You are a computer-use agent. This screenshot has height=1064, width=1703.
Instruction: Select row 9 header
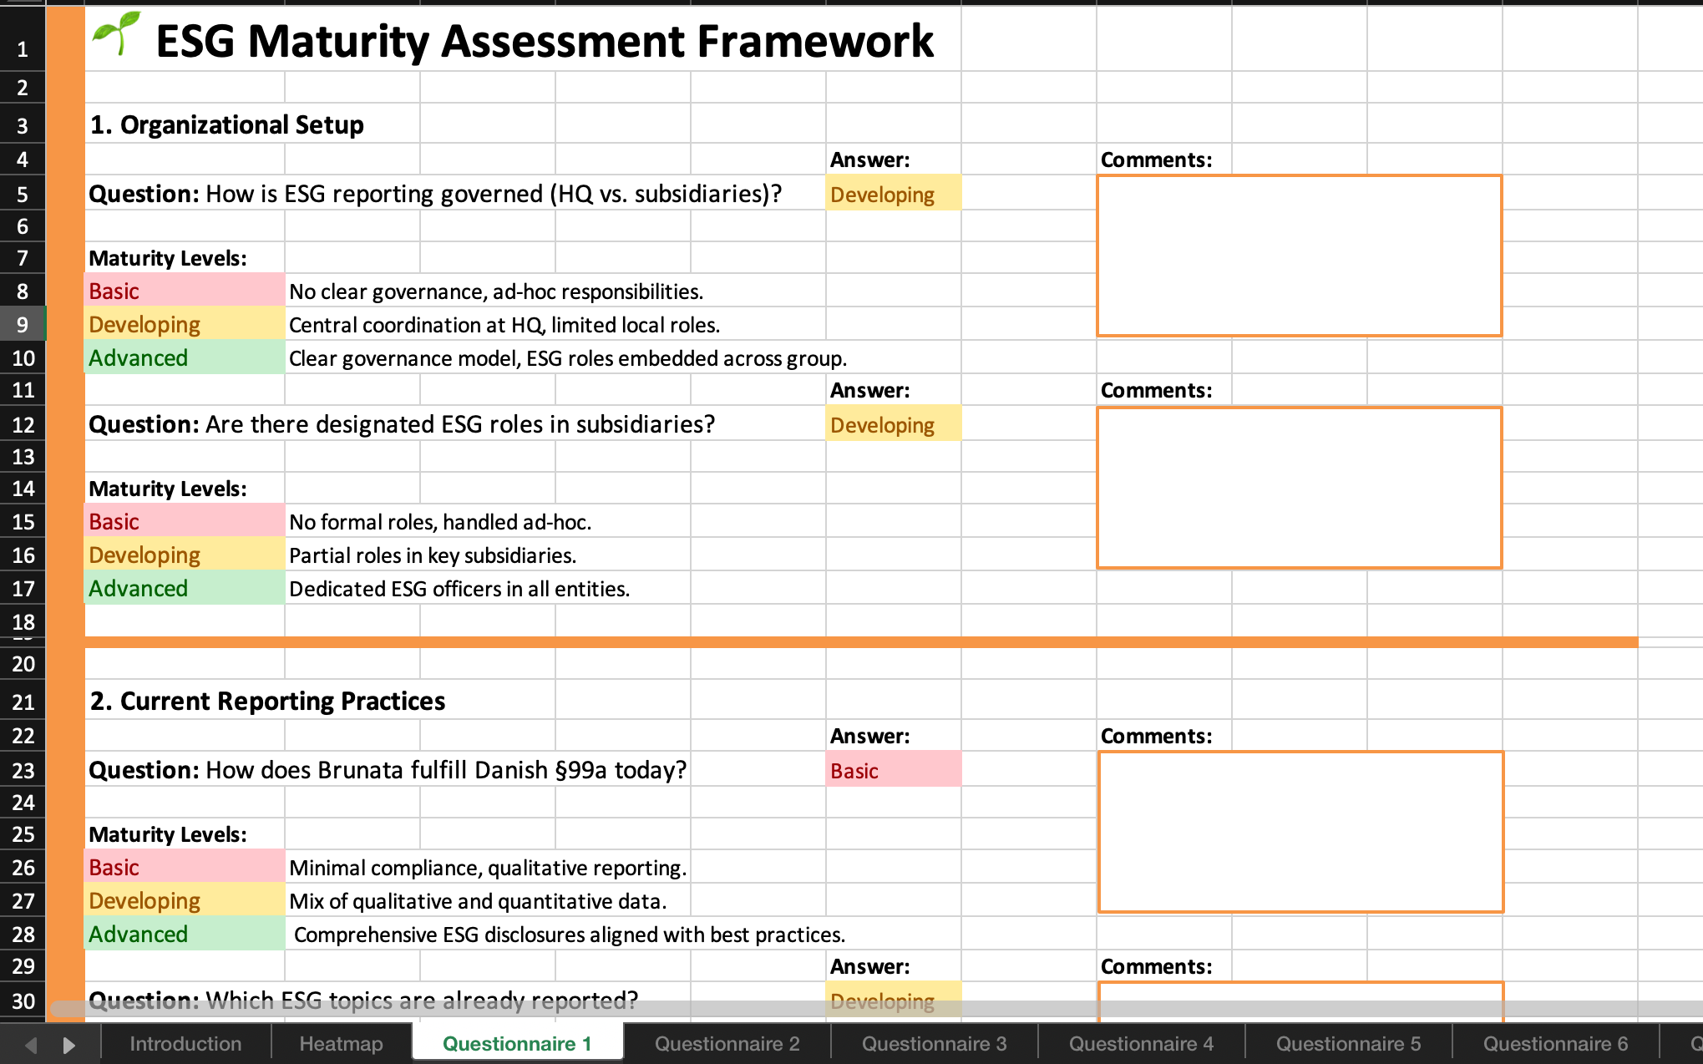point(23,325)
